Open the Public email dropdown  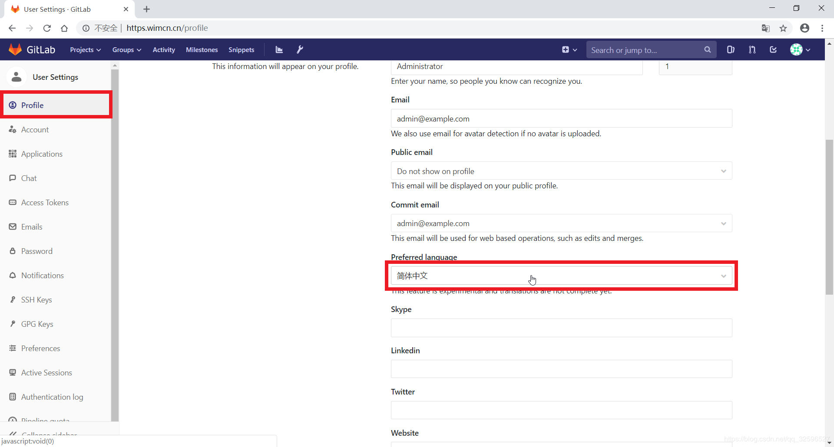pos(561,171)
